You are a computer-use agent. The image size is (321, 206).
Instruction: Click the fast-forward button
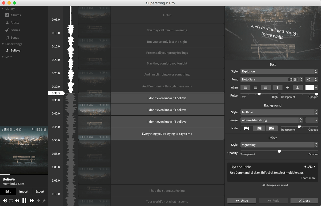pos(32,201)
